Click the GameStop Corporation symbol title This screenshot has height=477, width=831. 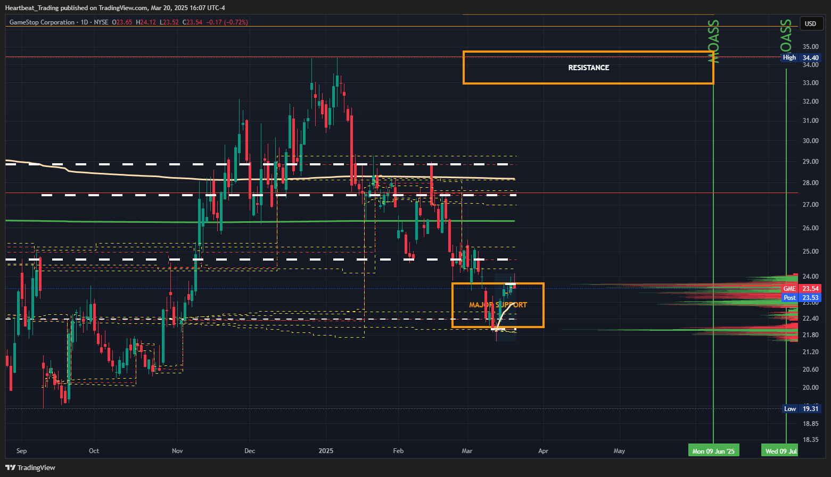42,22
